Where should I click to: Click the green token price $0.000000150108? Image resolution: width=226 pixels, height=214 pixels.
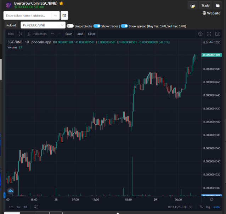(29, 7)
